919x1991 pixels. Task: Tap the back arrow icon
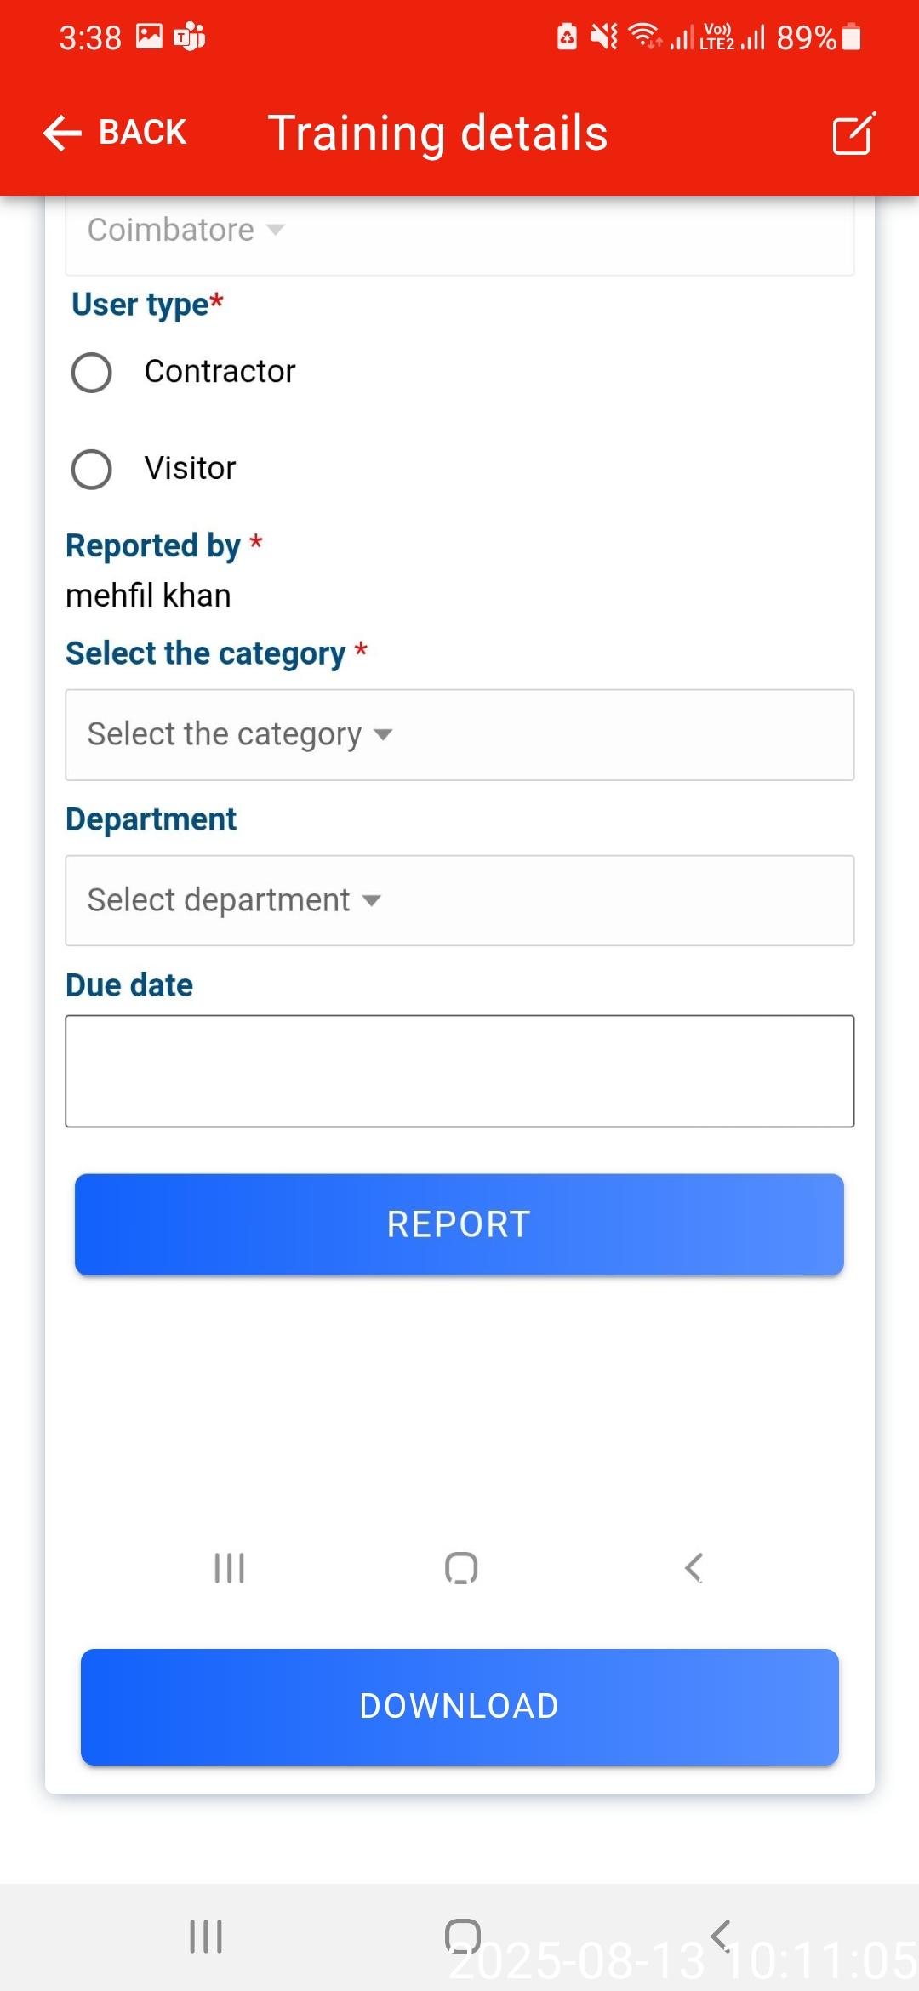coord(62,133)
